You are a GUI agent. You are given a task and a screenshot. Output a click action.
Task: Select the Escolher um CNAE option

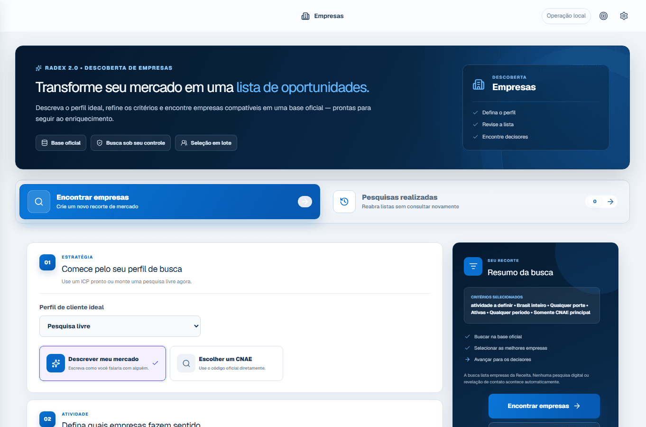pos(226,363)
